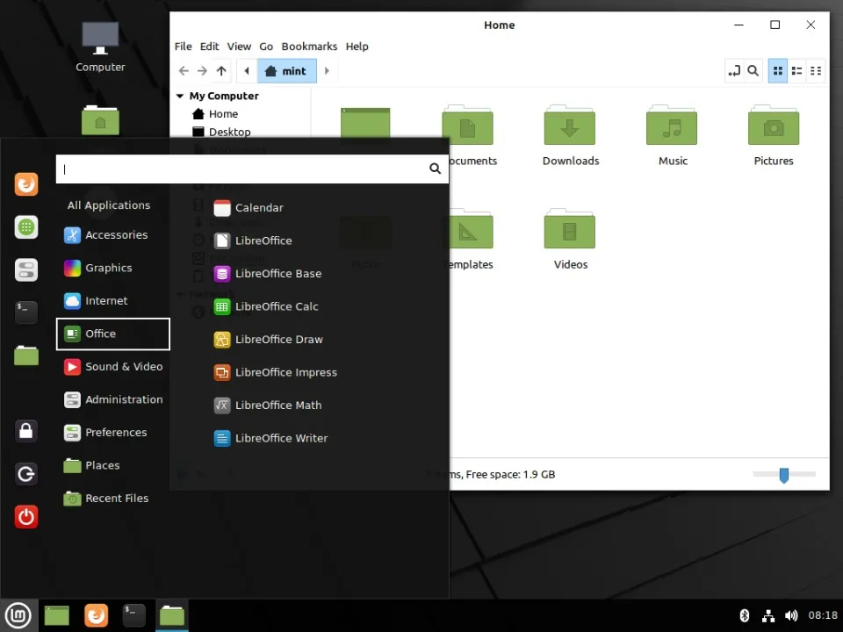
Task: Adjust the zoom slider in the status bar
Action: [782, 474]
